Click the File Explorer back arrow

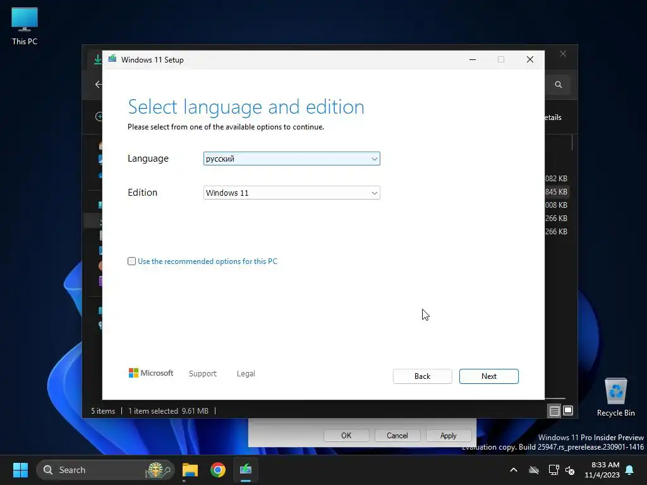coord(98,85)
